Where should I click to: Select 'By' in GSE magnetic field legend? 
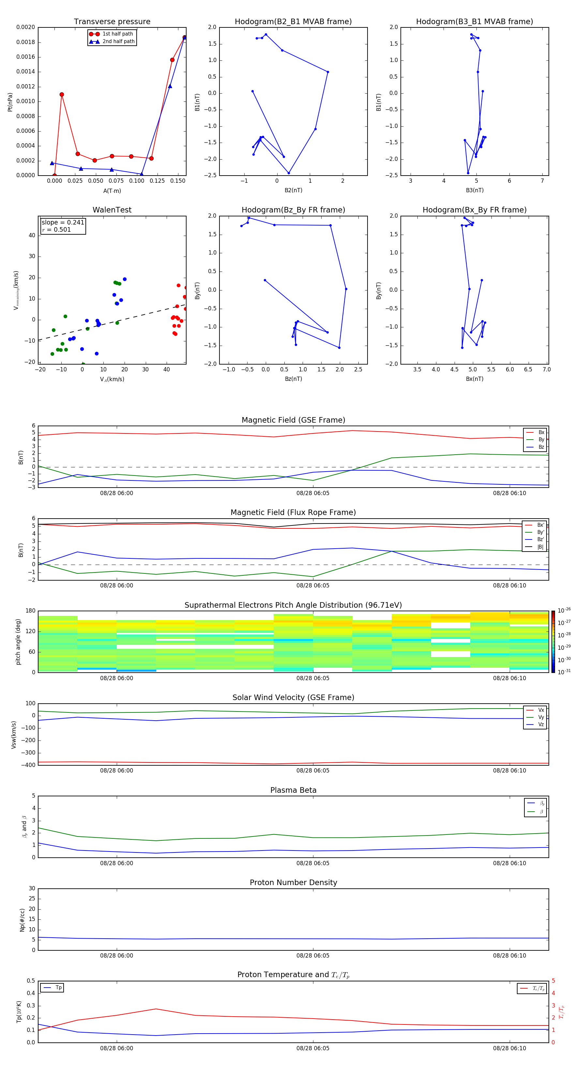pyautogui.click(x=535, y=439)
